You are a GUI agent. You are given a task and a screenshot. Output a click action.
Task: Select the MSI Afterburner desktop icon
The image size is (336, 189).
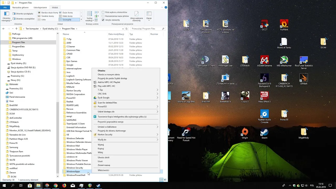tap(284, 60)
